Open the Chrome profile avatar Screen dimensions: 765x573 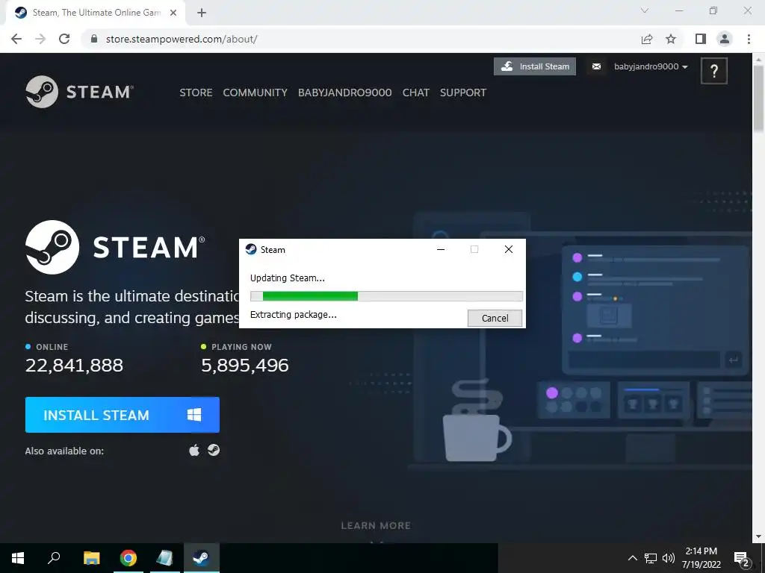(725, 39)
